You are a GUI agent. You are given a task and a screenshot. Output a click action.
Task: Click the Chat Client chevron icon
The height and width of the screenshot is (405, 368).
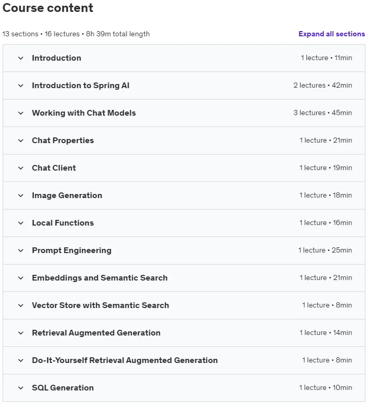click(21, 168)
